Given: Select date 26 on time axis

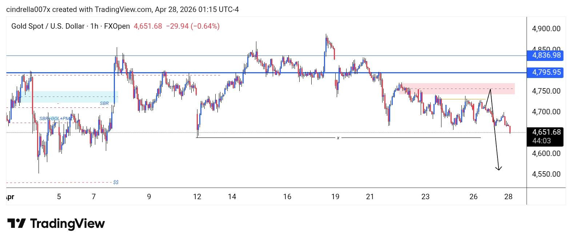Looking at the screenshot, I should [x=473, y=197].
